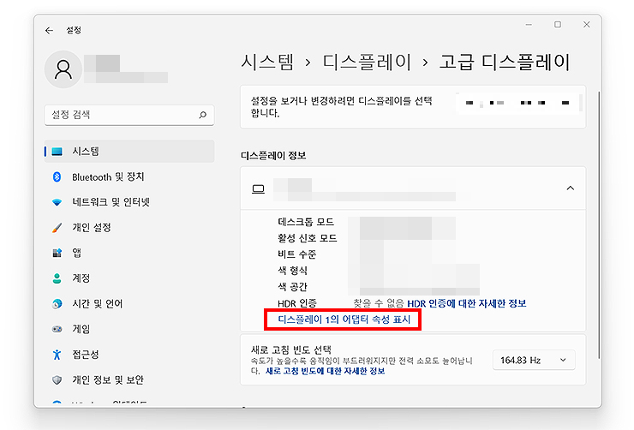Image resolution: width=634 pixels, height=430 pixels.
Task: Click the 계정 person icon
Action: point(57,278)
